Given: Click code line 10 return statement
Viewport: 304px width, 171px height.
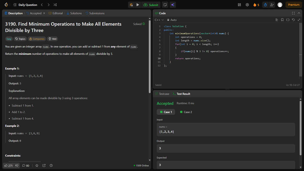Looking at the screenshot, I should click(188, 59).
